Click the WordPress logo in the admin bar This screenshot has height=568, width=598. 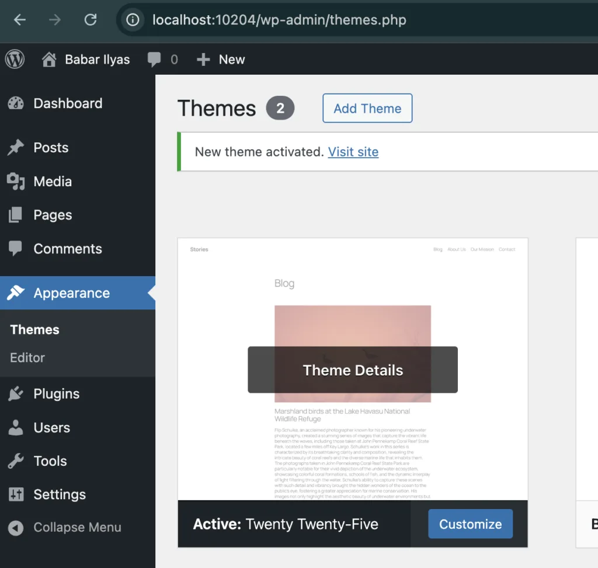[15, 59]
